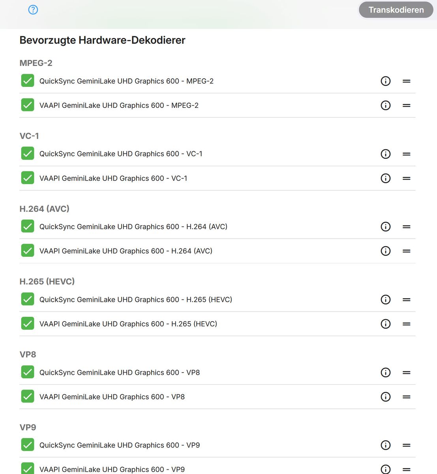Screen dimensions: 437x474
Task: Grab reorder handle of VAAPI VP8 row
Action: [x=407, y=397]
